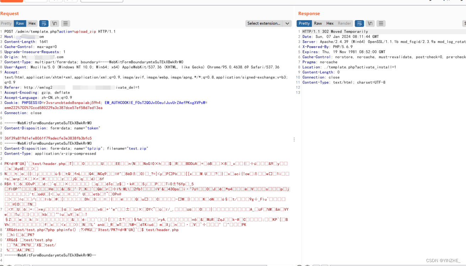Click the Date: Sun, 07 Jan 2024 line
The width and height of the screenshot is (466, 266).
341,37
